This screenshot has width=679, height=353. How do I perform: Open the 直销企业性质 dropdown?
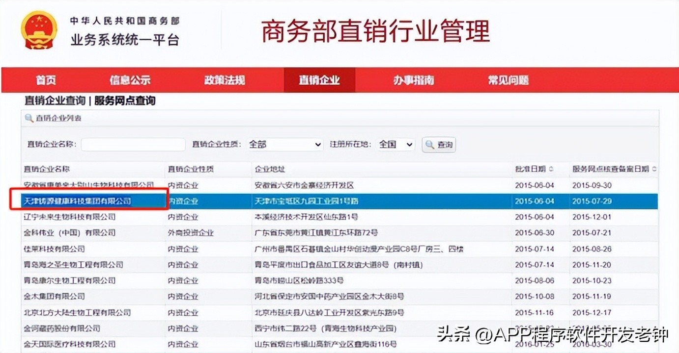tap(285, 145)
